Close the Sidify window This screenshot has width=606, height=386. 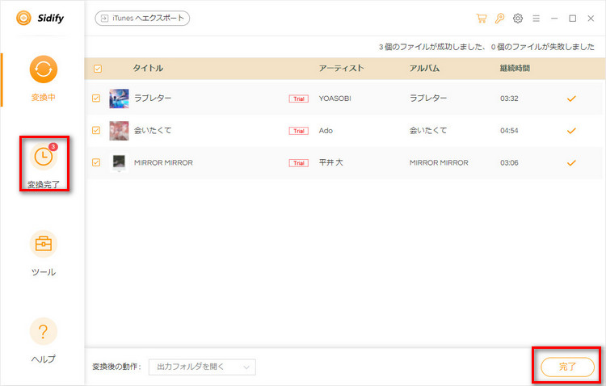[x=591, y=18]
